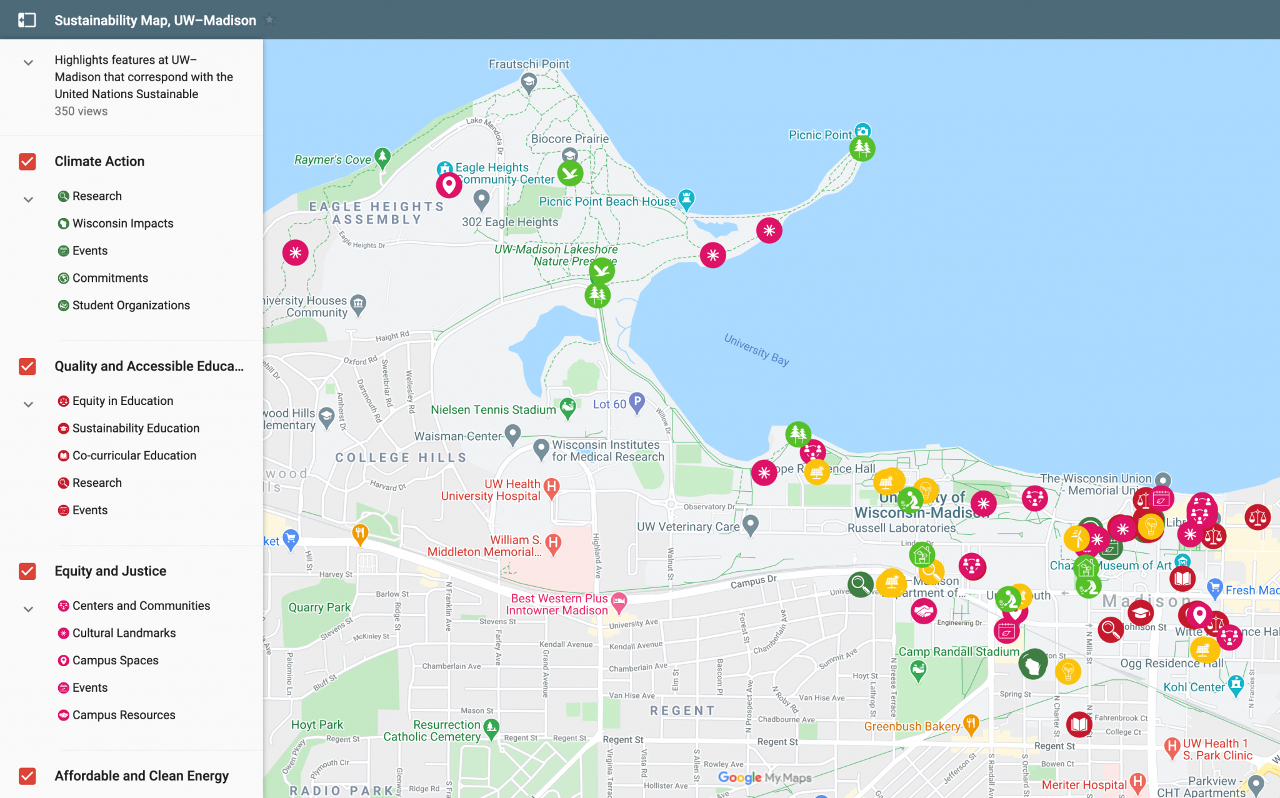1280x798 pixels.
Task: Select Equity in Education item
Action: (116, 401)
